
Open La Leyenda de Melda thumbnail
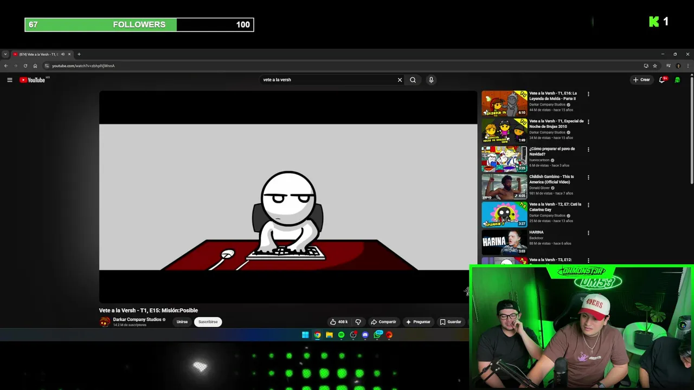[504, 103]
